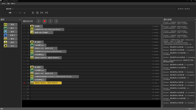Toggle the radio circle on track 20
The width and height of the screenshot is (196, 110).
pos(24,89)
